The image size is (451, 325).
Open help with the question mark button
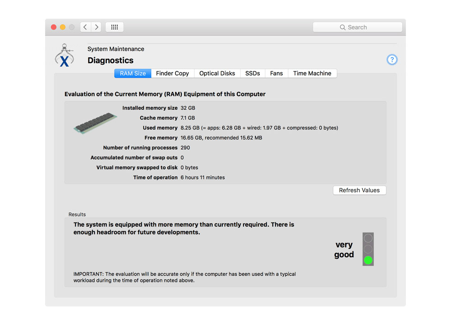[392, 60]
